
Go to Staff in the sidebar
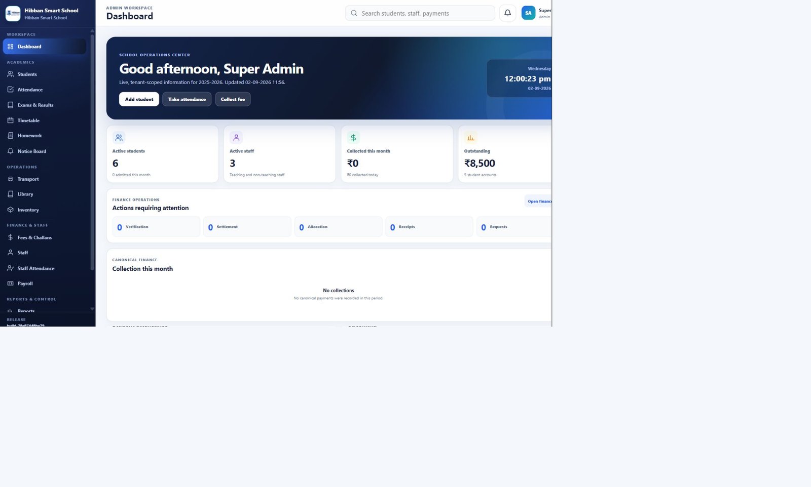point(45,253)
